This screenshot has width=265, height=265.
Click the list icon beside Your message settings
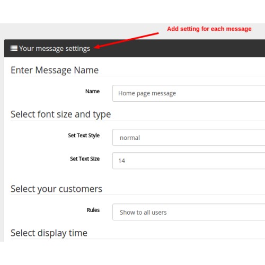pos(14,48)
